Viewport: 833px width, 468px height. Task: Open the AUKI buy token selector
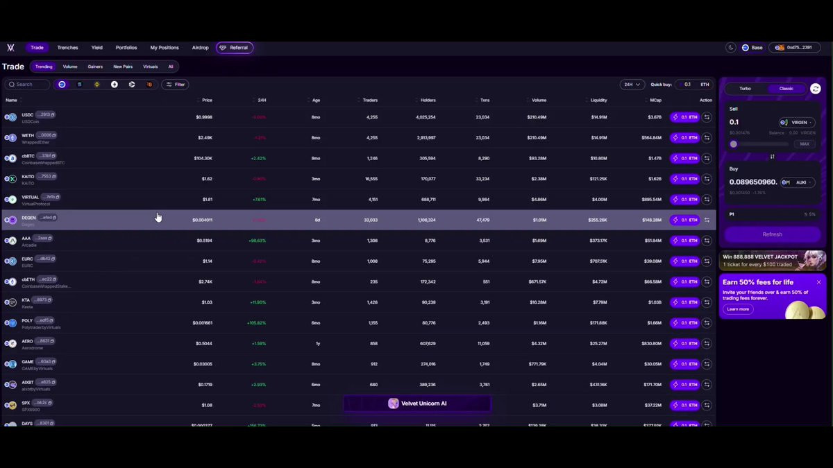[x=797, y=182]
